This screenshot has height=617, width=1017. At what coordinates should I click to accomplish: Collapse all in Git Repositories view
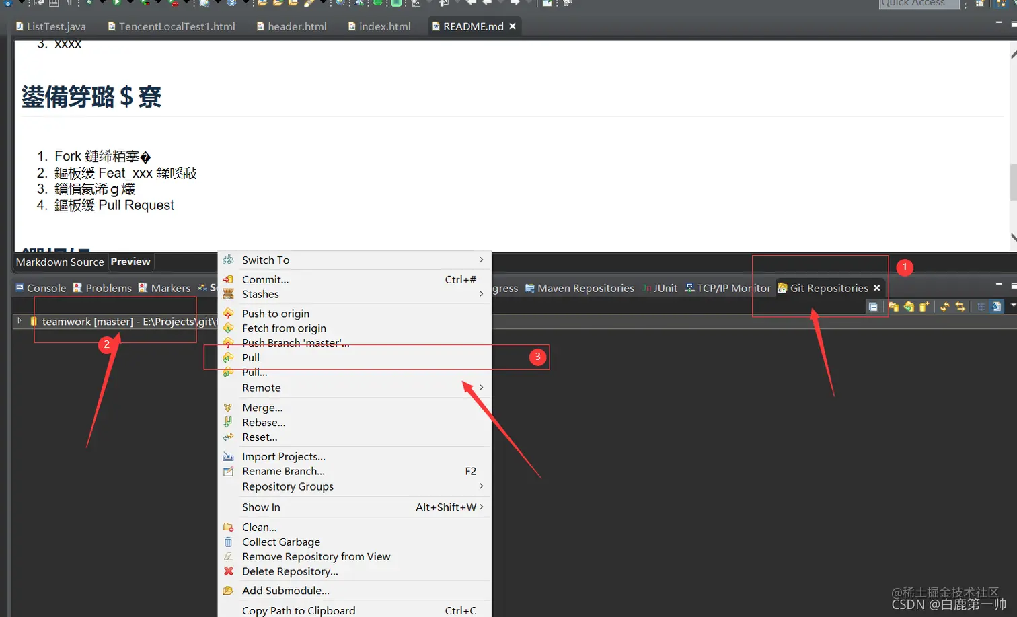coord(873,307)
